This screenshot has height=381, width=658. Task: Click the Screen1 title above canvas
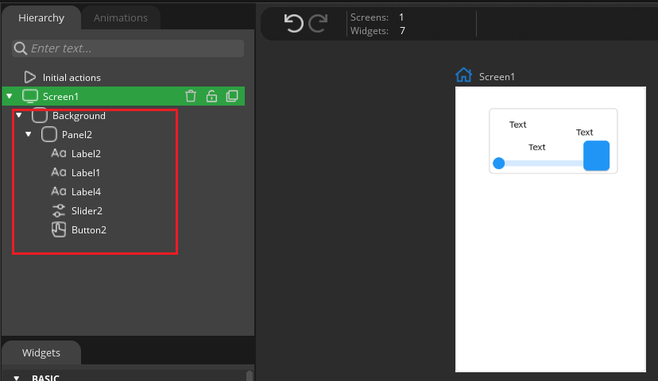coord(497,77)
